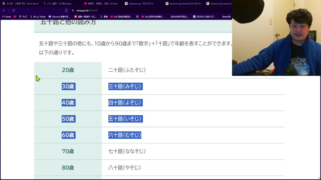This screenshot has height=180, width=321.
Task: Go back with the browser back arrow
Action: coord(4,10)
